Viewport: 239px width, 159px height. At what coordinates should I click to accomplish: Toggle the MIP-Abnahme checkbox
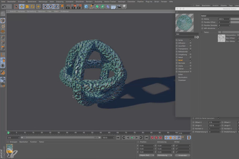click(x=219, y=28)
